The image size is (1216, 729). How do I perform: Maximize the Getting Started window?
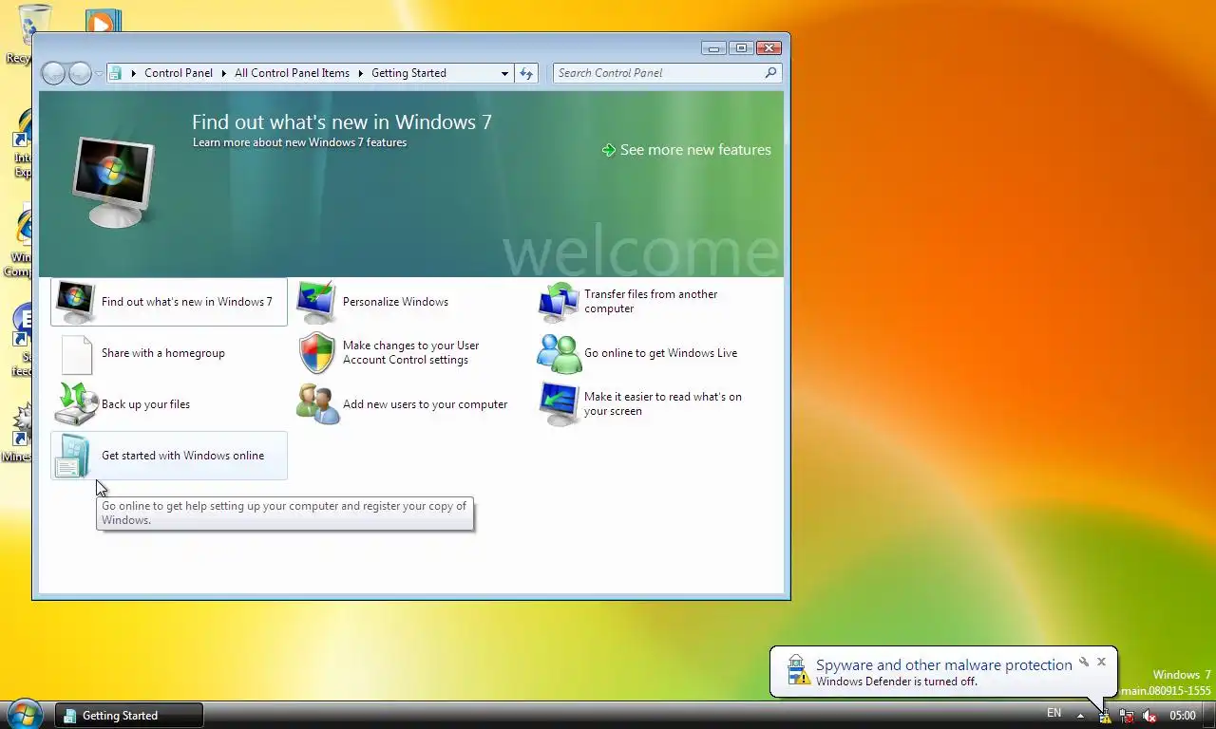coord(741,48)
